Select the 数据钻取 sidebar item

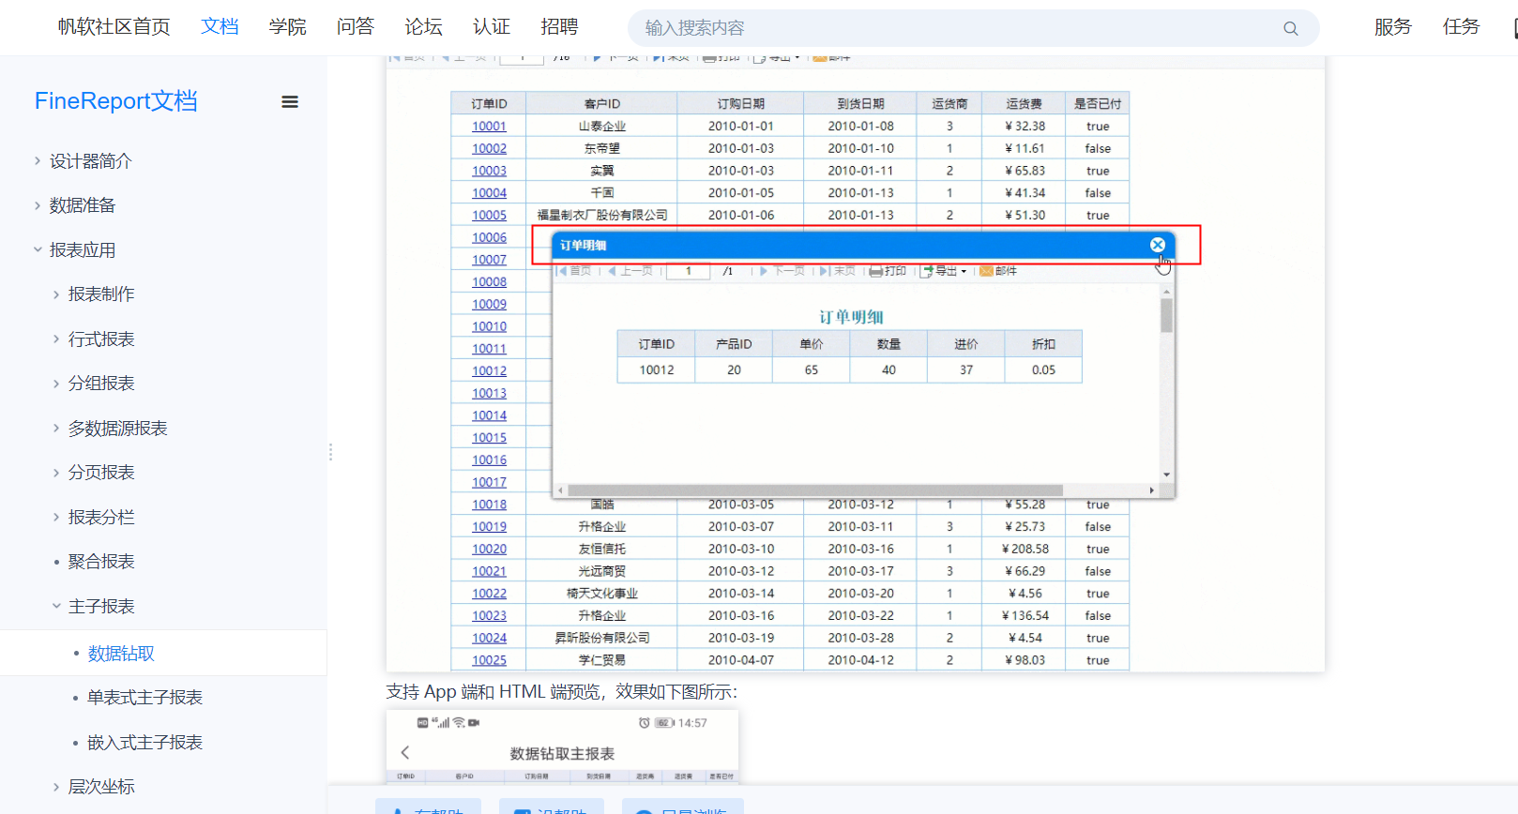121,654
